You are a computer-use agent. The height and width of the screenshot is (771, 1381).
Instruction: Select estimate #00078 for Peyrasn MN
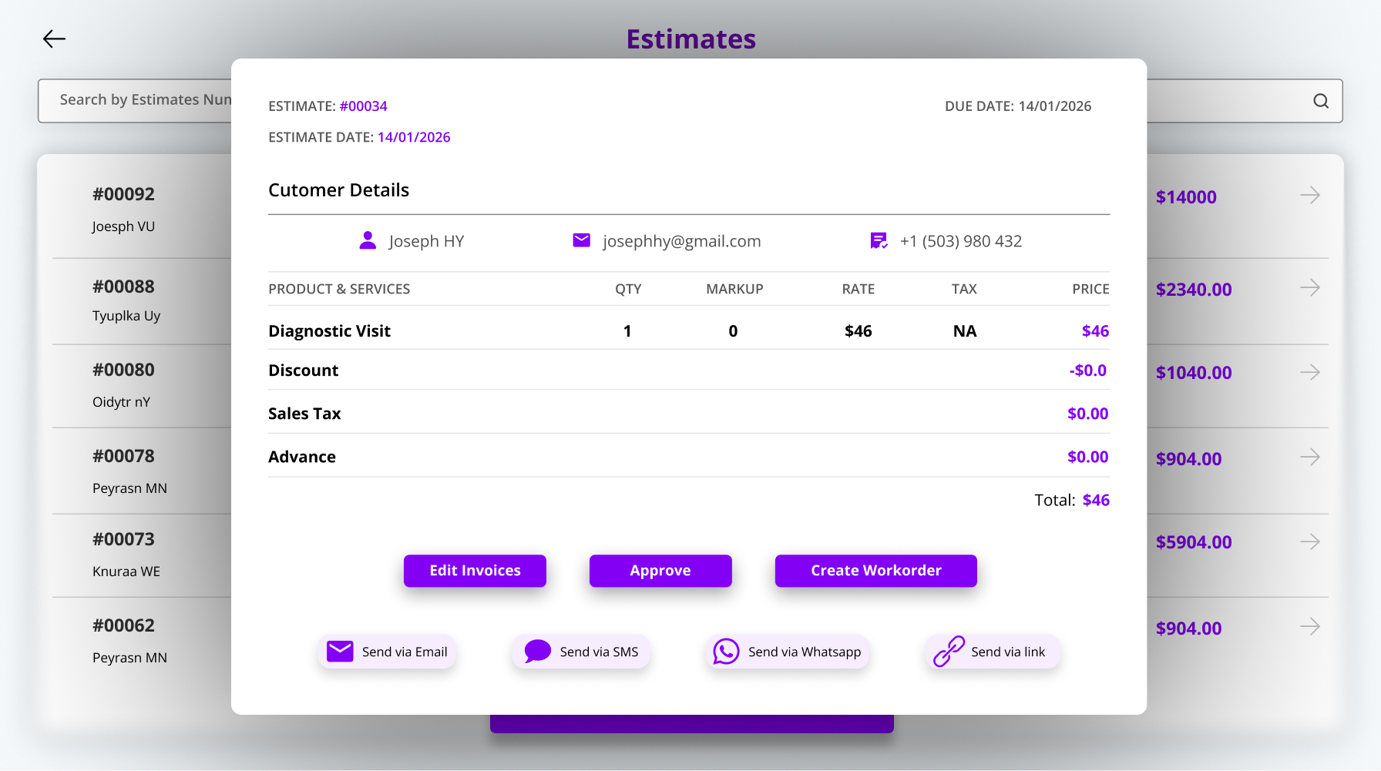tap(123, 457)
